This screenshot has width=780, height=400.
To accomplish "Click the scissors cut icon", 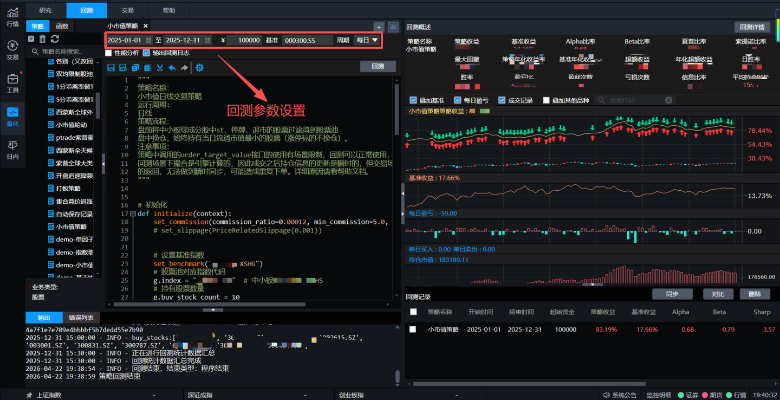I will coord(160,68).
